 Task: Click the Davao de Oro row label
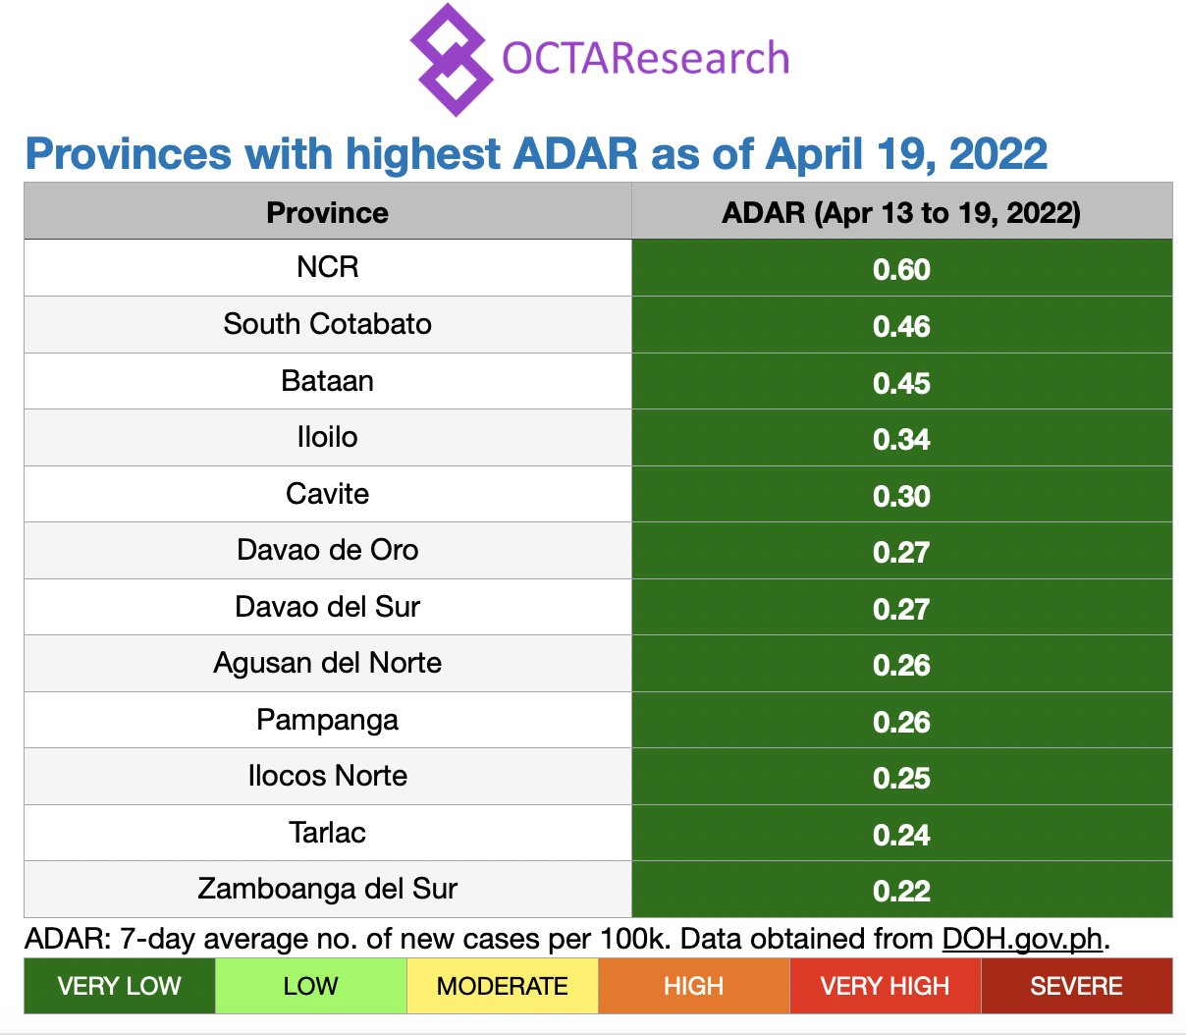[x=327, y=550]
